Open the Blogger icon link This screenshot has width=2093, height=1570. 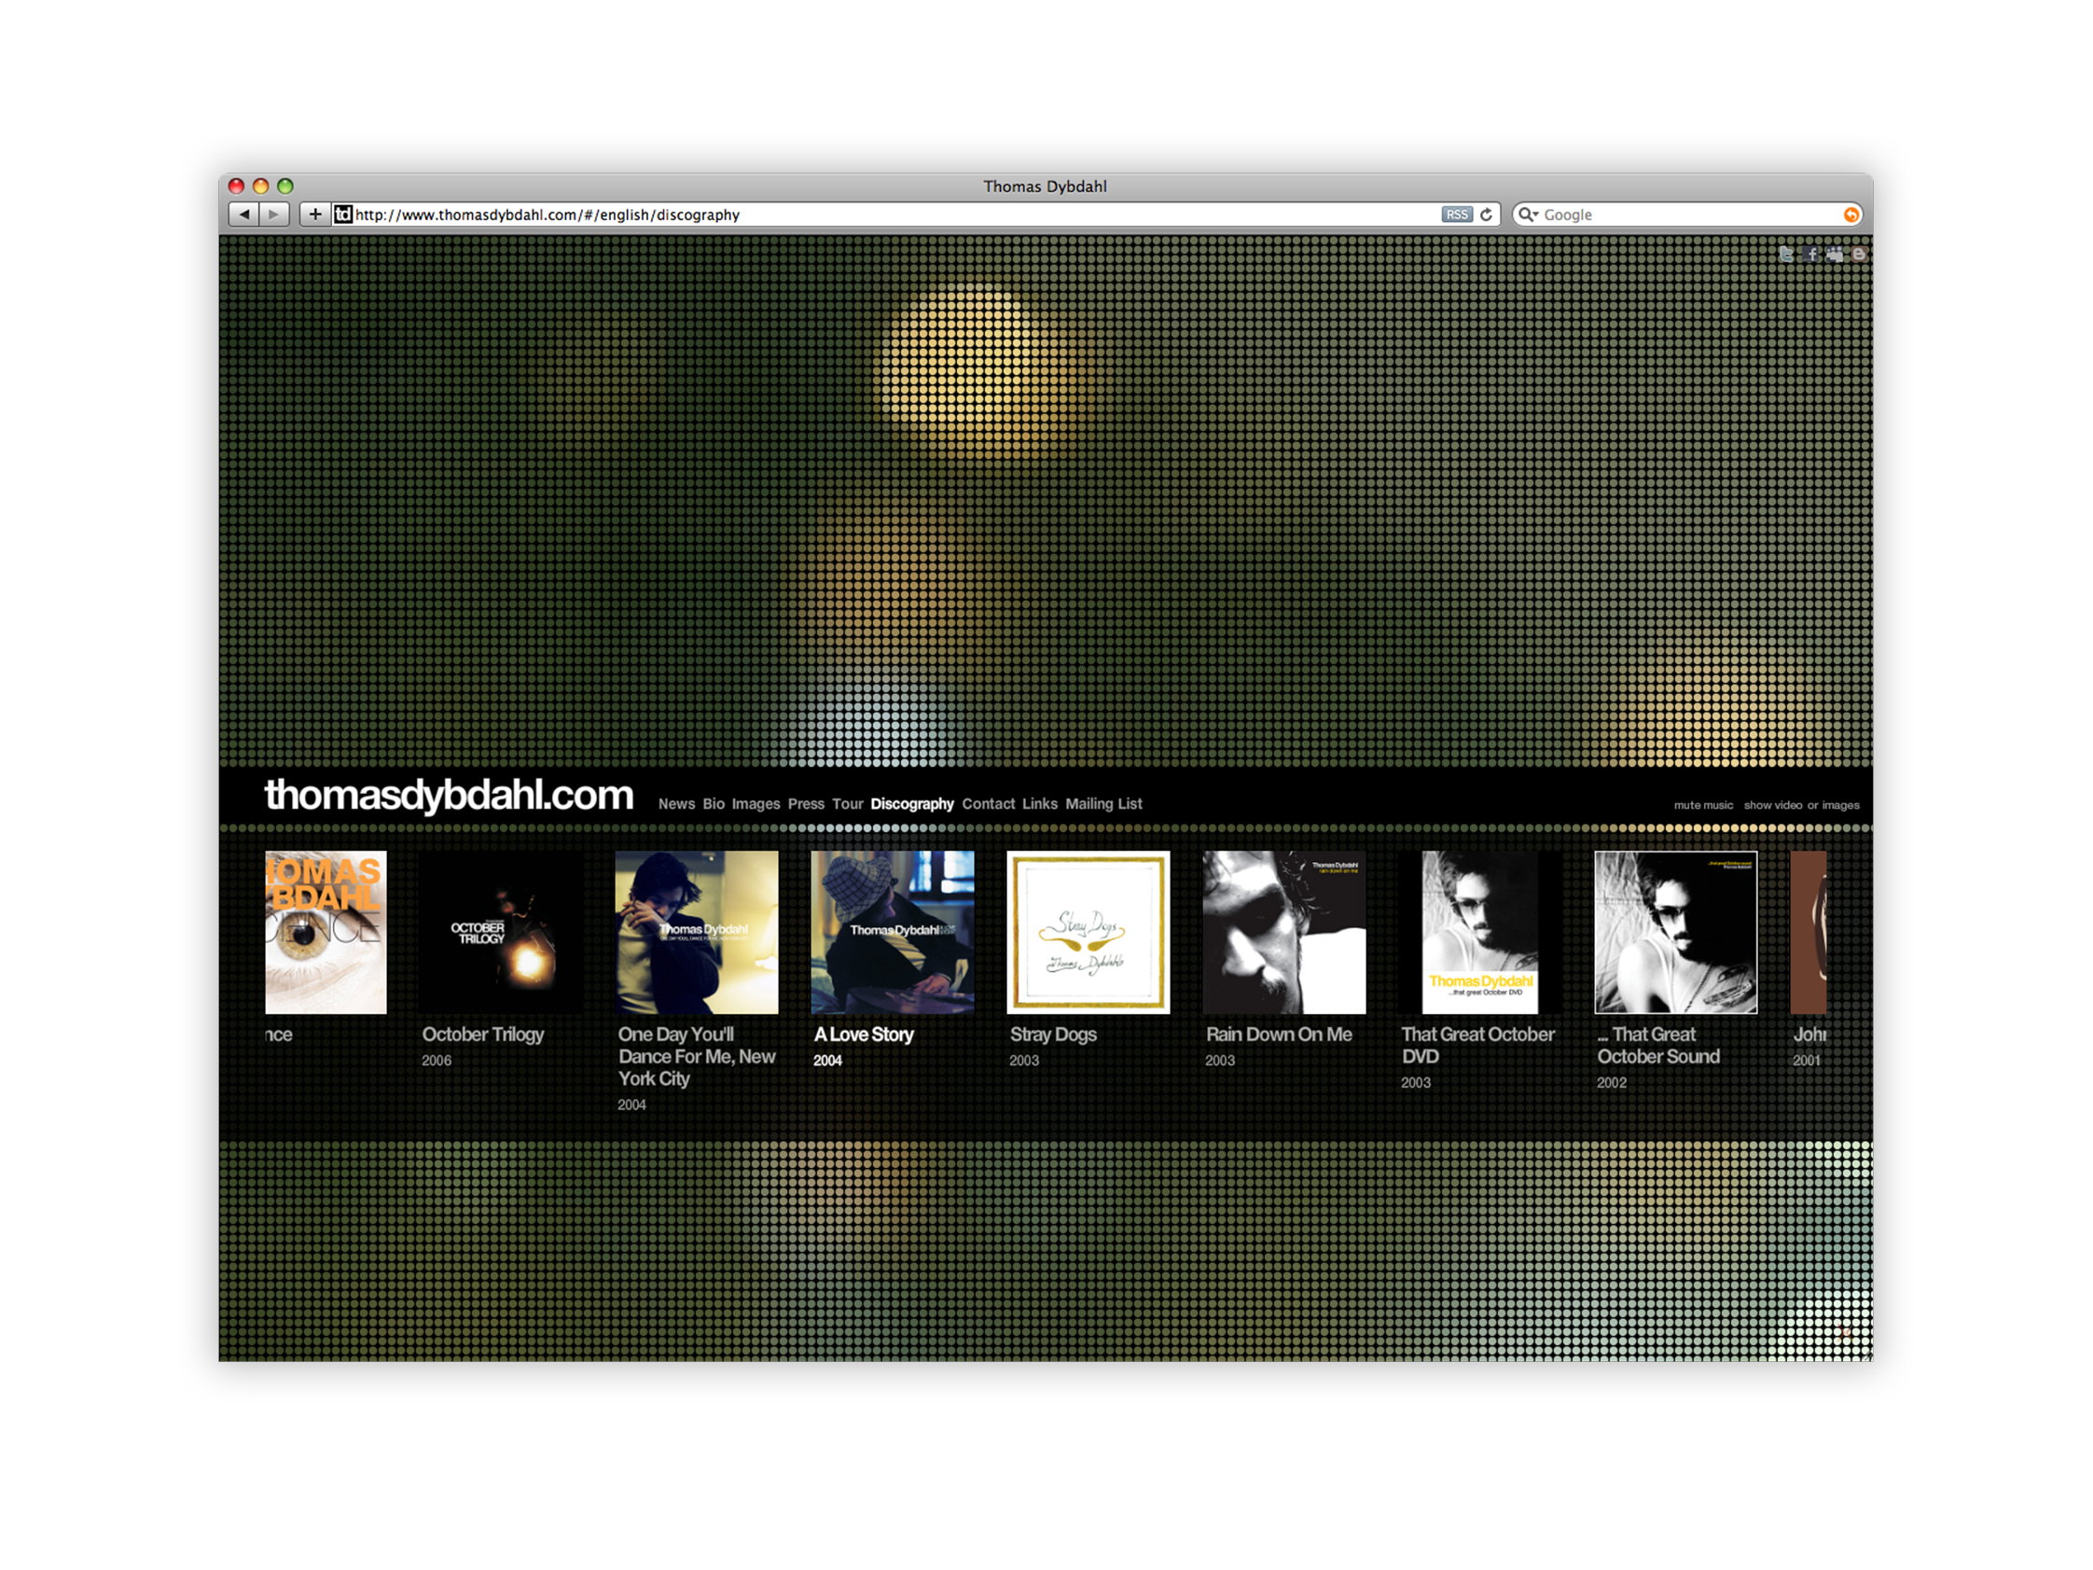[1858, 254]
